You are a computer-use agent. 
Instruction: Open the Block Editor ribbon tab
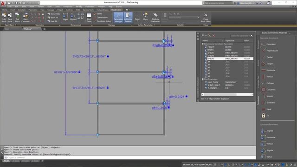[116, 10]
